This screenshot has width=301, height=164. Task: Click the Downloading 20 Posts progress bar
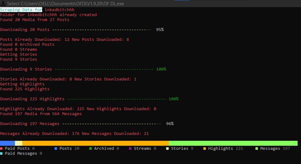[101, 30]
